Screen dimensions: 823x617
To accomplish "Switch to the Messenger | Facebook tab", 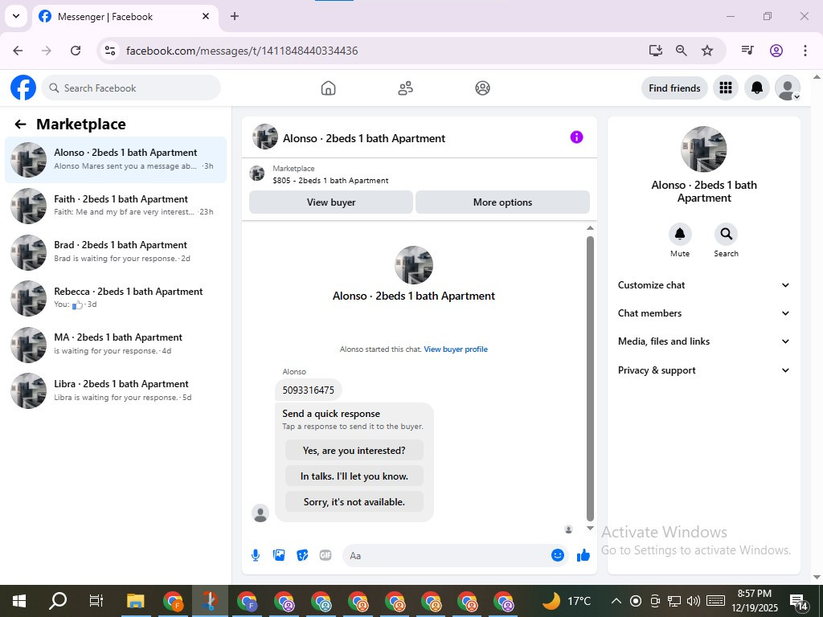I will tap(125, 17).
